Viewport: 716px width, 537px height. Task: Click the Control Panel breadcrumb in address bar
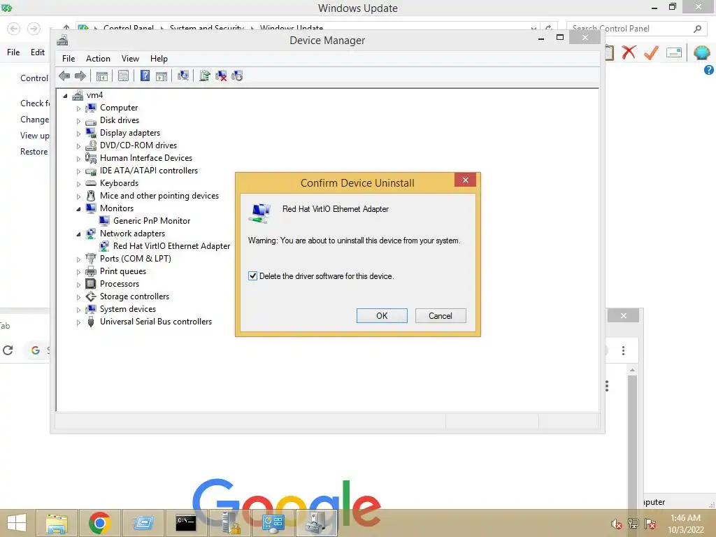coord(129,28)
